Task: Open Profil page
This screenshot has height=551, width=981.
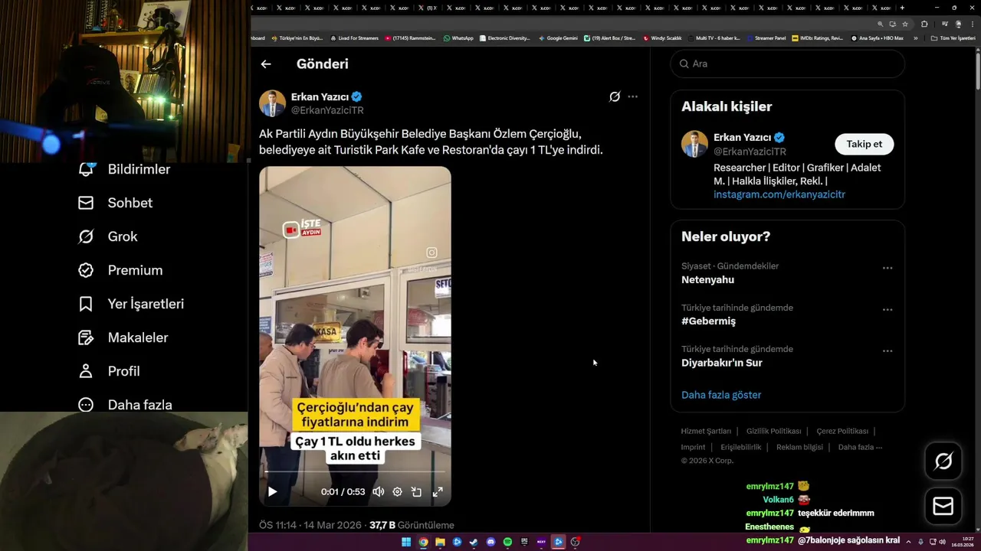Action: [x=109, y=371]
